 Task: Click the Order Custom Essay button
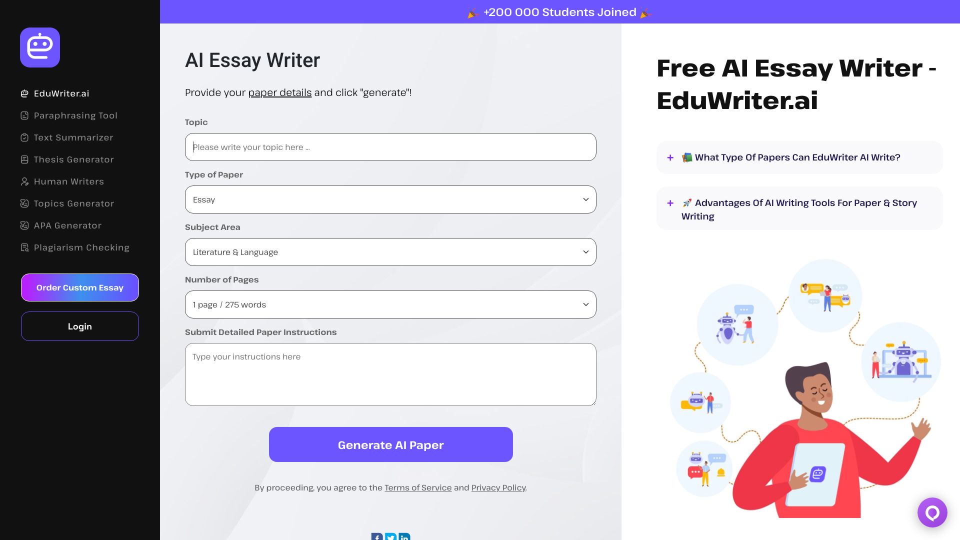[80, 287]
